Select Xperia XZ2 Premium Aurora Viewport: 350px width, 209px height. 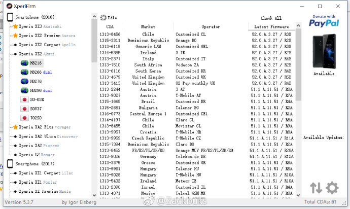[x=47, y=36]
